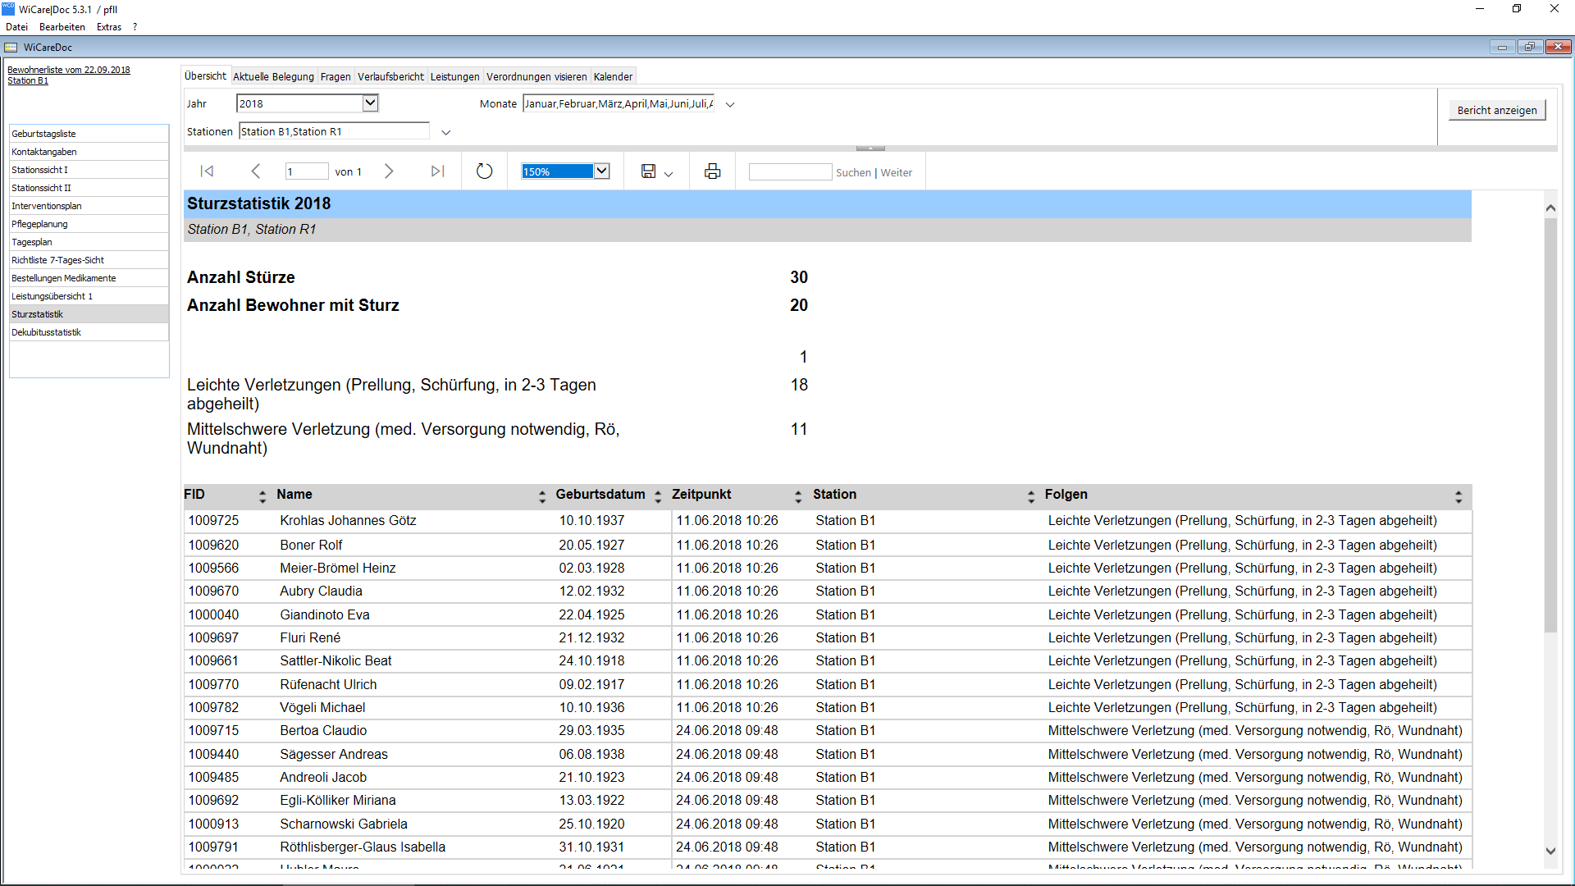Select Interventionsplan in sidebar list
1575x886 pixels.
pyautogui.click(x=89, y=206)
